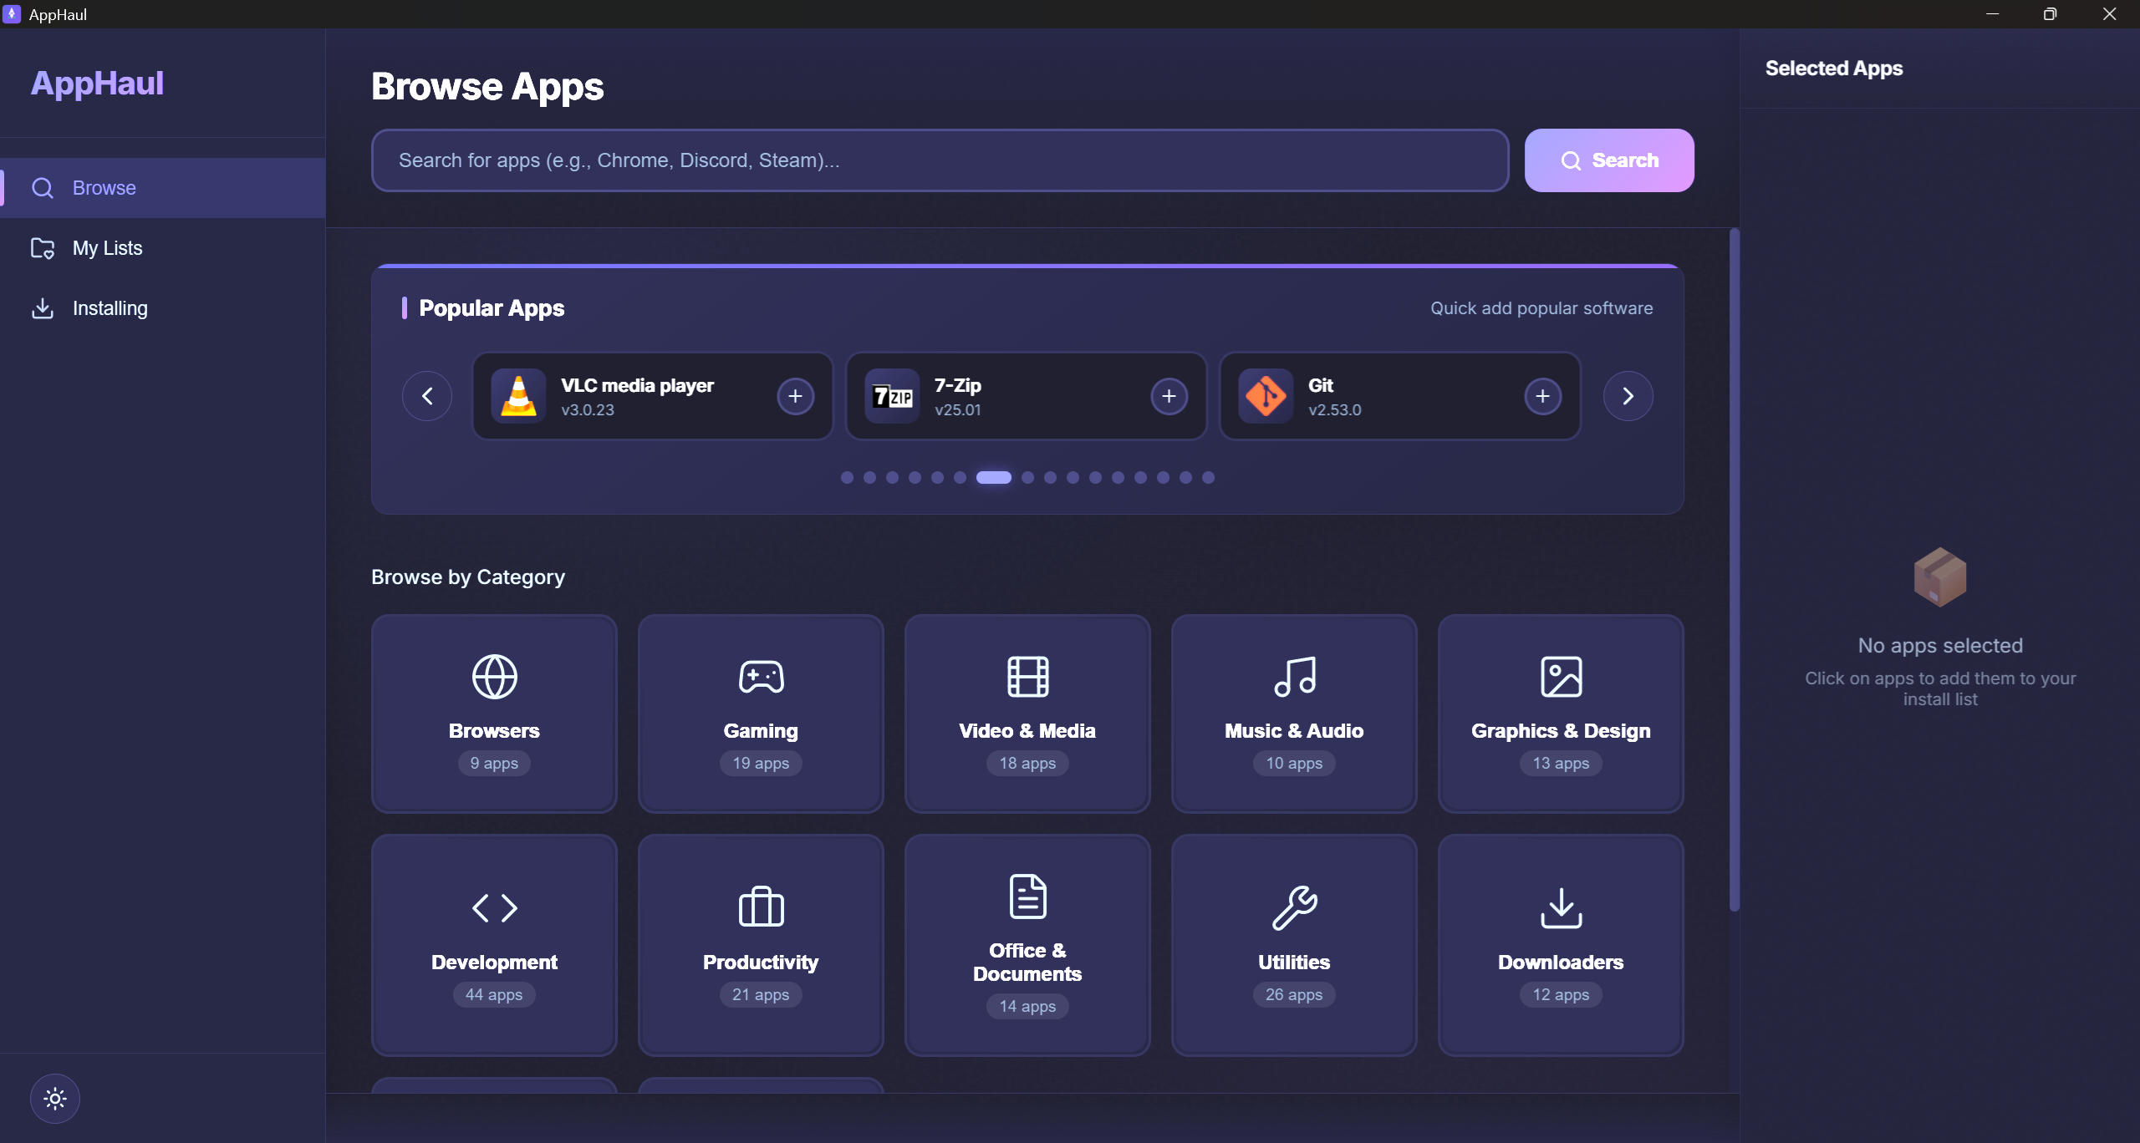Focus the app search input field
Screen dimensions: 2140x1143
940,160
